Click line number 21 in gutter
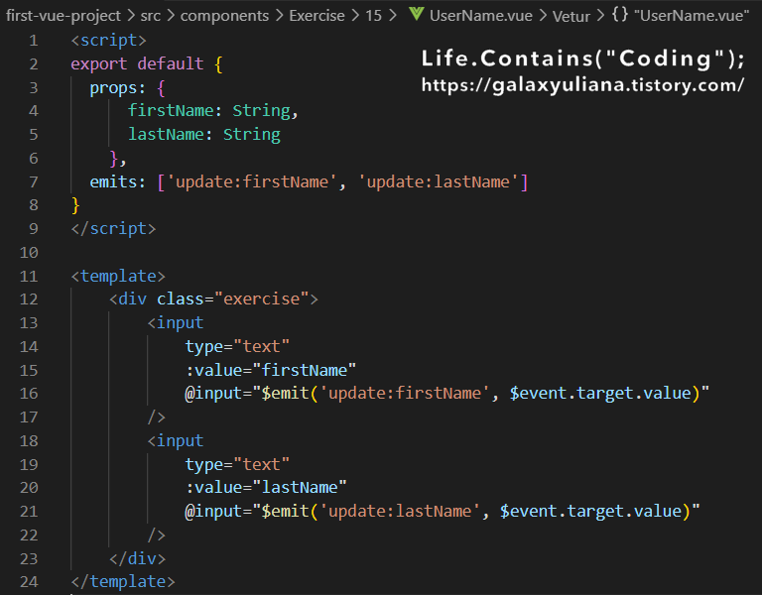762x595 pixels. [x=29, y=511]
